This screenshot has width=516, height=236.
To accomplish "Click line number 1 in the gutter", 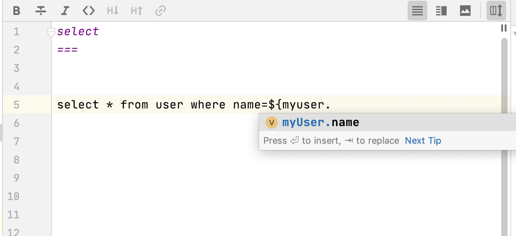I will point(17,32).
